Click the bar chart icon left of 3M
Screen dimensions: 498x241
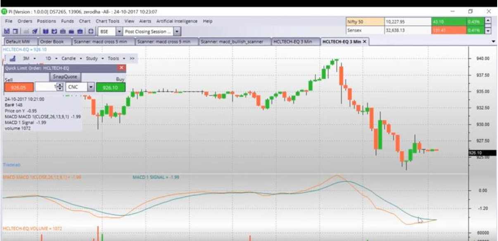12,59
